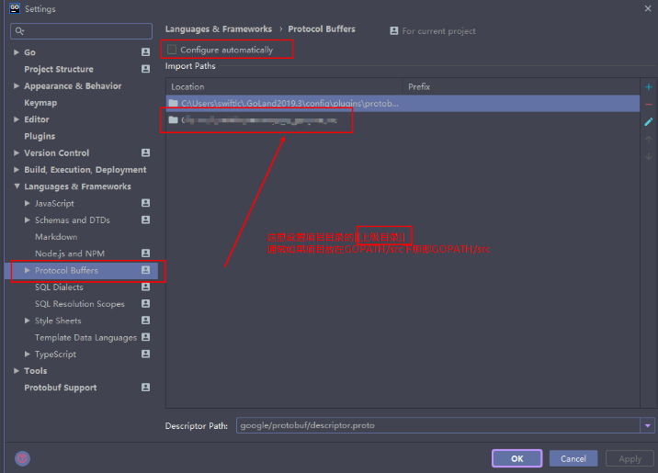Click project icon beside Style Sheets
Screen dimensions: 658x473
pos(145,321)
